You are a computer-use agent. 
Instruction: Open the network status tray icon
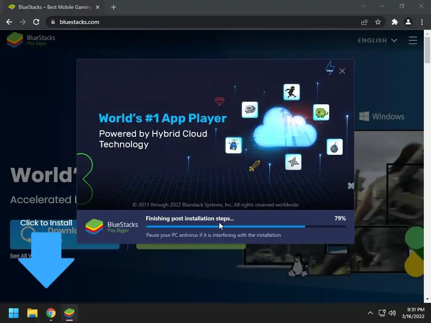pos(382,313)
